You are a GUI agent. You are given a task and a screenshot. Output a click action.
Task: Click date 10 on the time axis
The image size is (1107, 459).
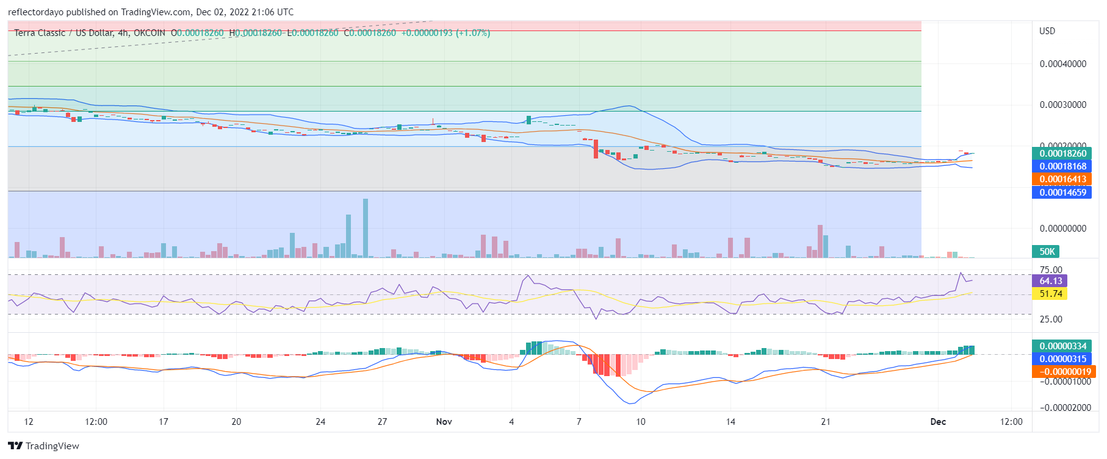click(641, 422)
